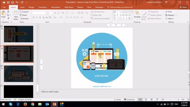Click the New Slide icon

tap(16, 13)
